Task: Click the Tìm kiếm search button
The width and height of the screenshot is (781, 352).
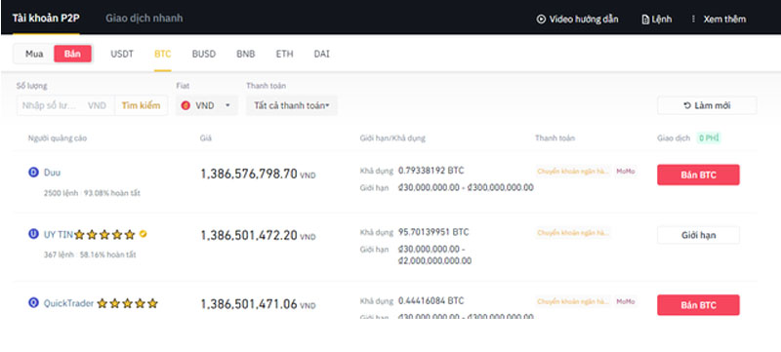Action: pyautogui.click(x=141, y=105)
